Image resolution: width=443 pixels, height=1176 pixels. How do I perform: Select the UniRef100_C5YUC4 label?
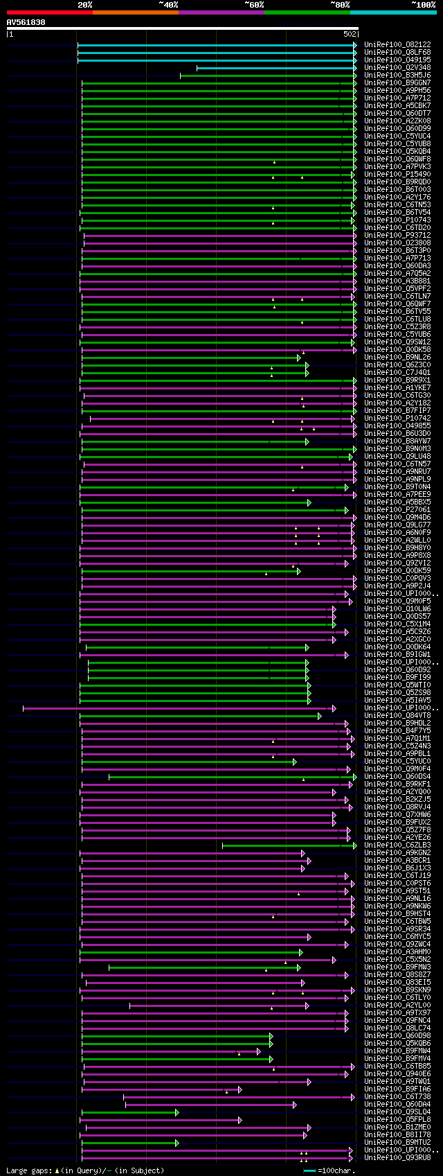397,137
